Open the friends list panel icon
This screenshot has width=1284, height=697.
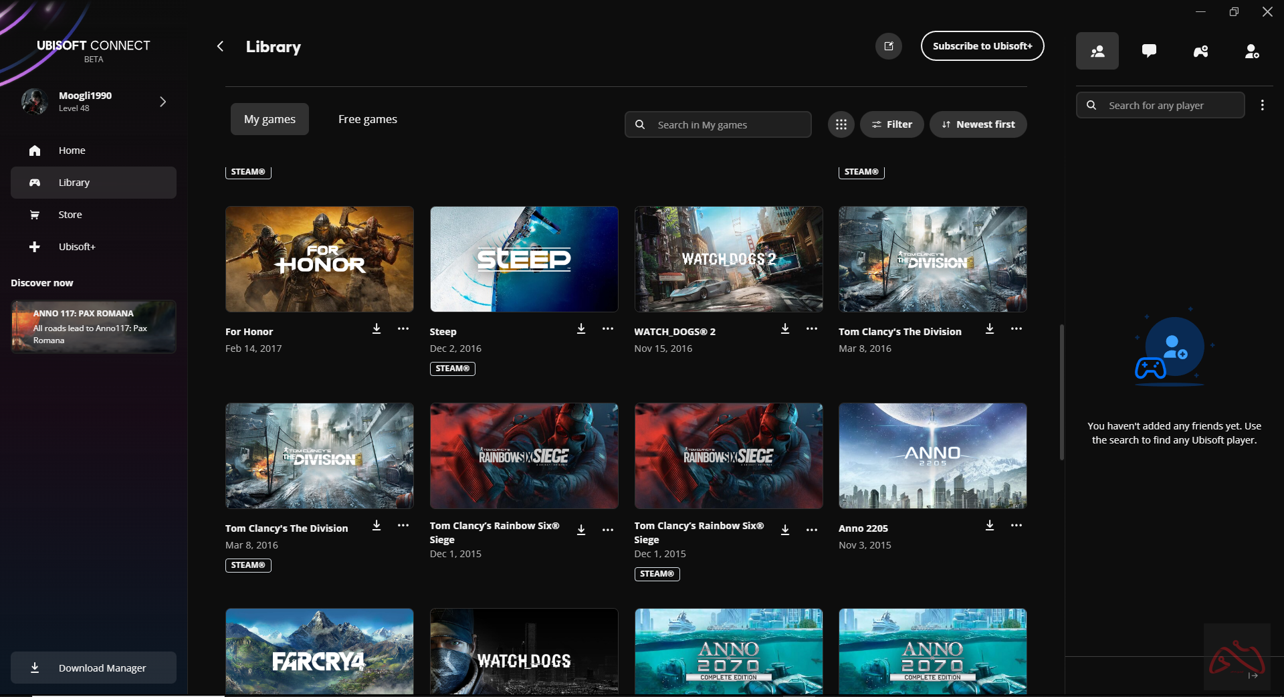point(1097,51)
